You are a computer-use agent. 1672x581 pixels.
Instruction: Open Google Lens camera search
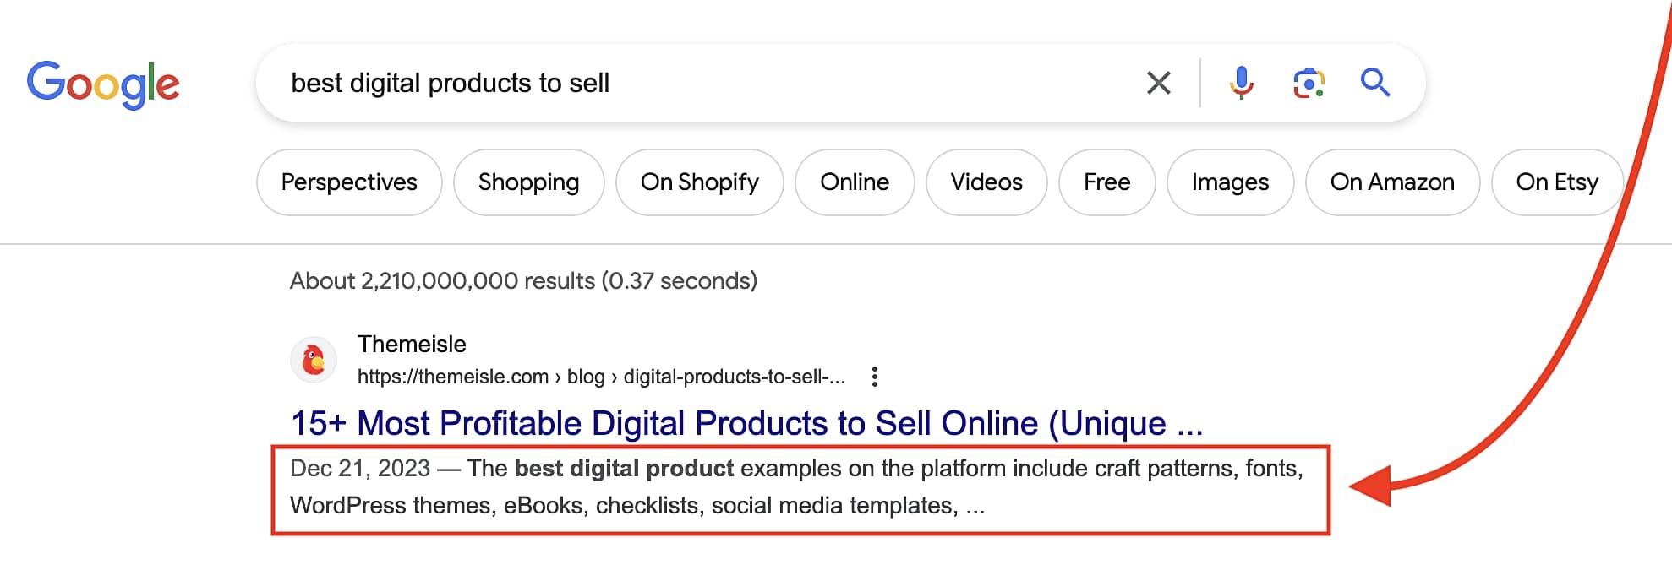[x=1307, y=82]
